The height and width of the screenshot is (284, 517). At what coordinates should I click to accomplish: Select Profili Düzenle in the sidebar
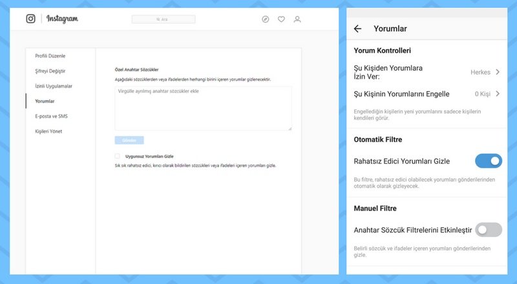[x=50, y=56]
